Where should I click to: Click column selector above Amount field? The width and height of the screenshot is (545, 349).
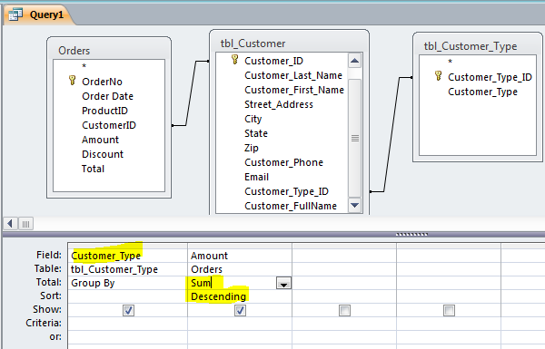[240, 246]
